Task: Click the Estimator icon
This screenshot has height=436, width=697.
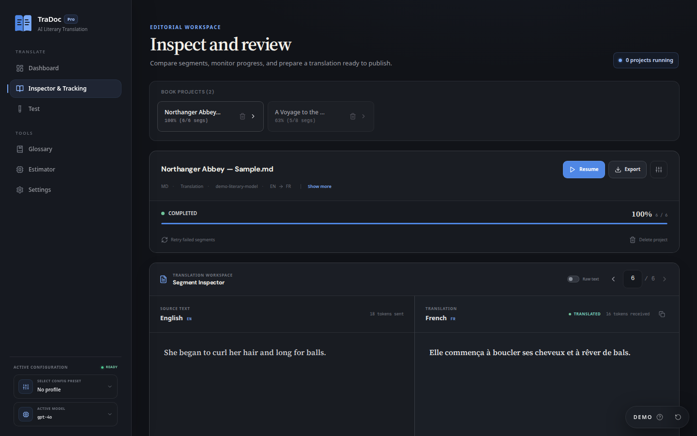Action: pyautogui.click(x=20, y=170)
